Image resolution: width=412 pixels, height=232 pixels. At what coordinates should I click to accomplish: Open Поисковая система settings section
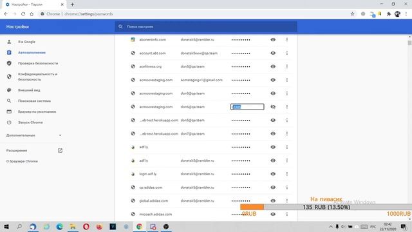tap(34, 101)
